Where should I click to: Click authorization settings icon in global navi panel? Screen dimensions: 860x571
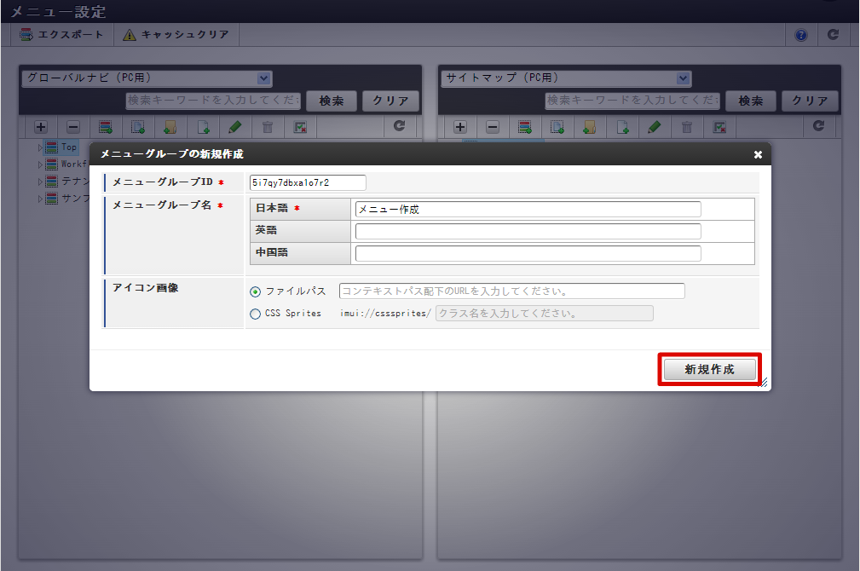299,127
